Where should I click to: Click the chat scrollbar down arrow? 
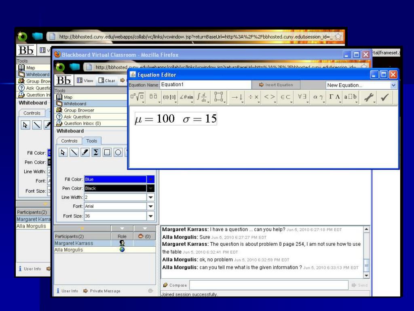(x=366, y=275)
